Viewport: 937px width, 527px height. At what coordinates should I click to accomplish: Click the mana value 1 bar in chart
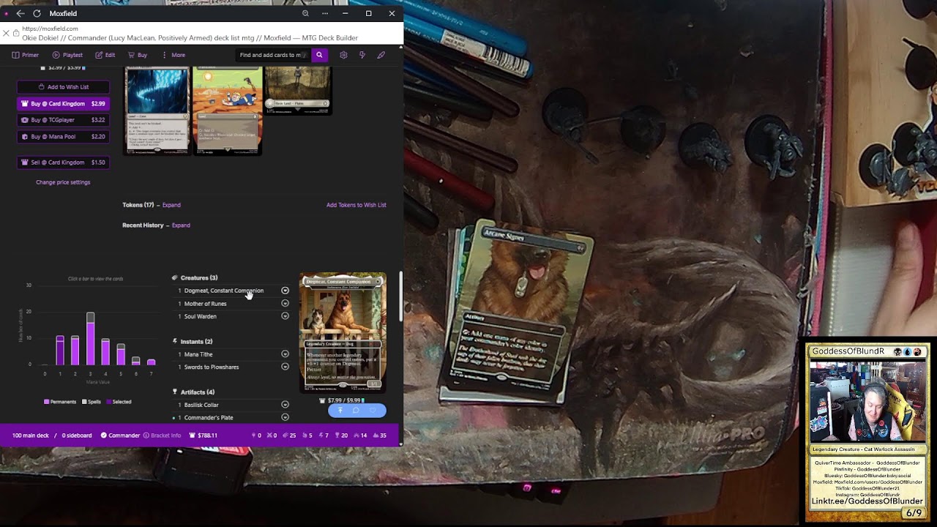click(x=60, y=351)
